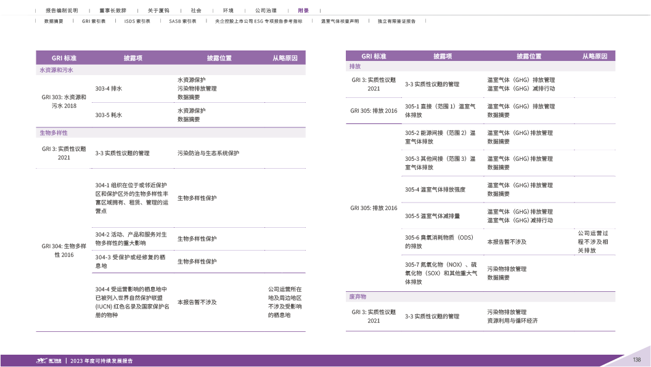Screen dimensions: 651x367
Task: Open the 关于厦钨 tab
Action: pos(158,10)
